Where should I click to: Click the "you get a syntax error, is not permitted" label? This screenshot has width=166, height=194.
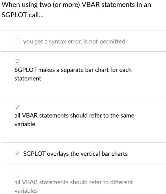click(74, 41)
